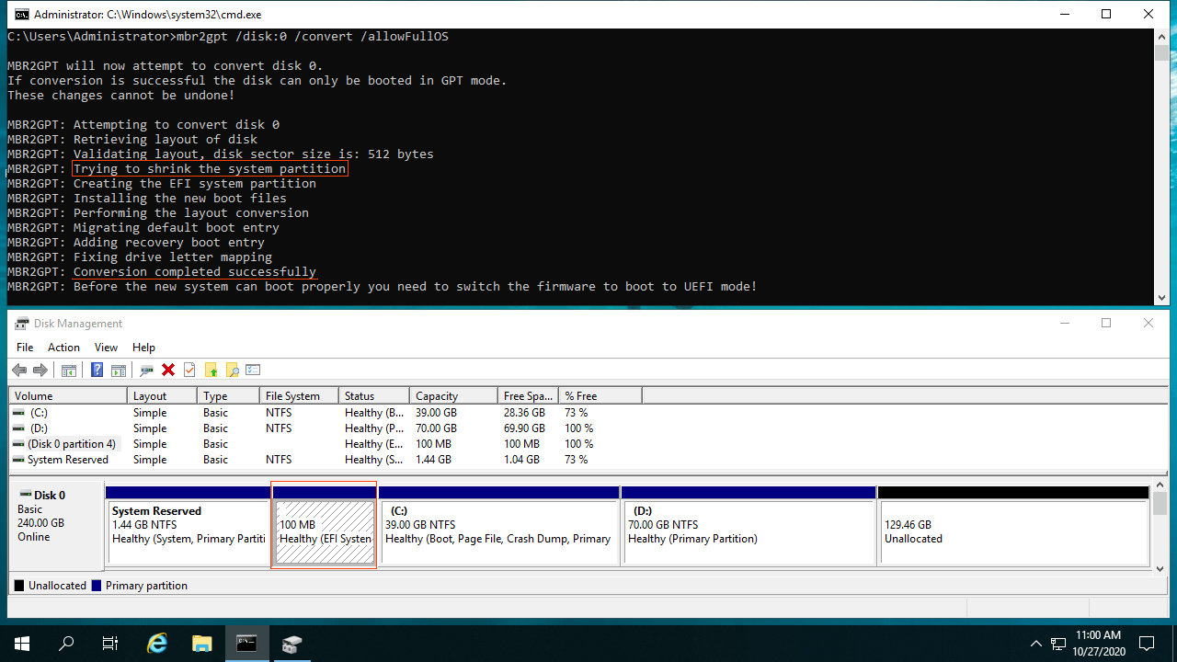Click the red X delete icon
Image resolution: width=1177 pixels, height=662 pixels.
point(168,370)
